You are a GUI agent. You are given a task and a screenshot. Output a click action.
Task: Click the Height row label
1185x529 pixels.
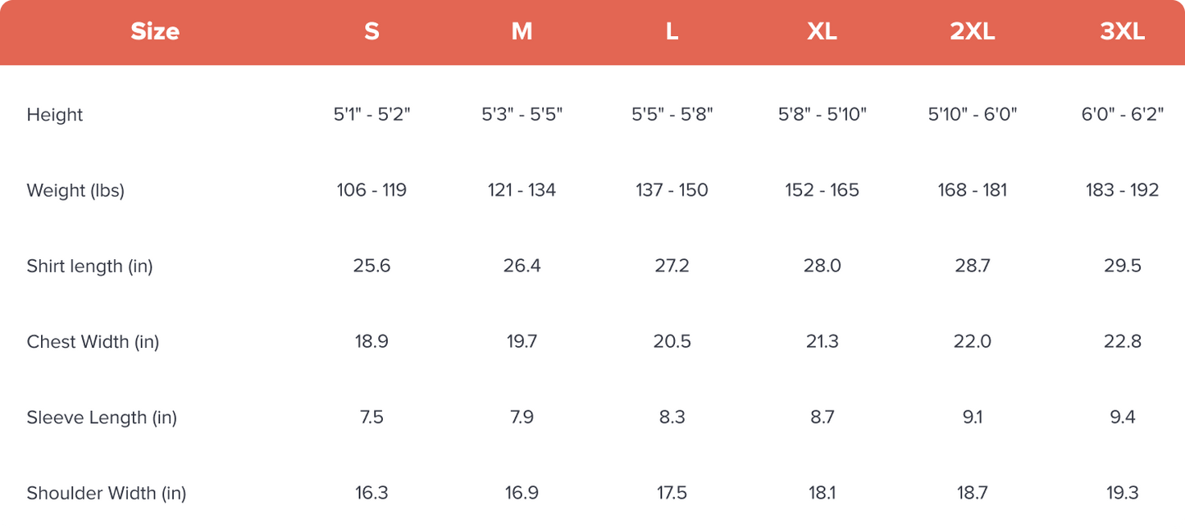pos(55,115)
